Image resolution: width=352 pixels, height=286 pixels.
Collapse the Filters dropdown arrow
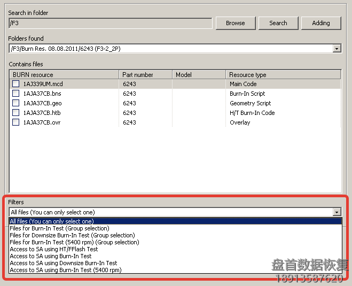(337, 212)
